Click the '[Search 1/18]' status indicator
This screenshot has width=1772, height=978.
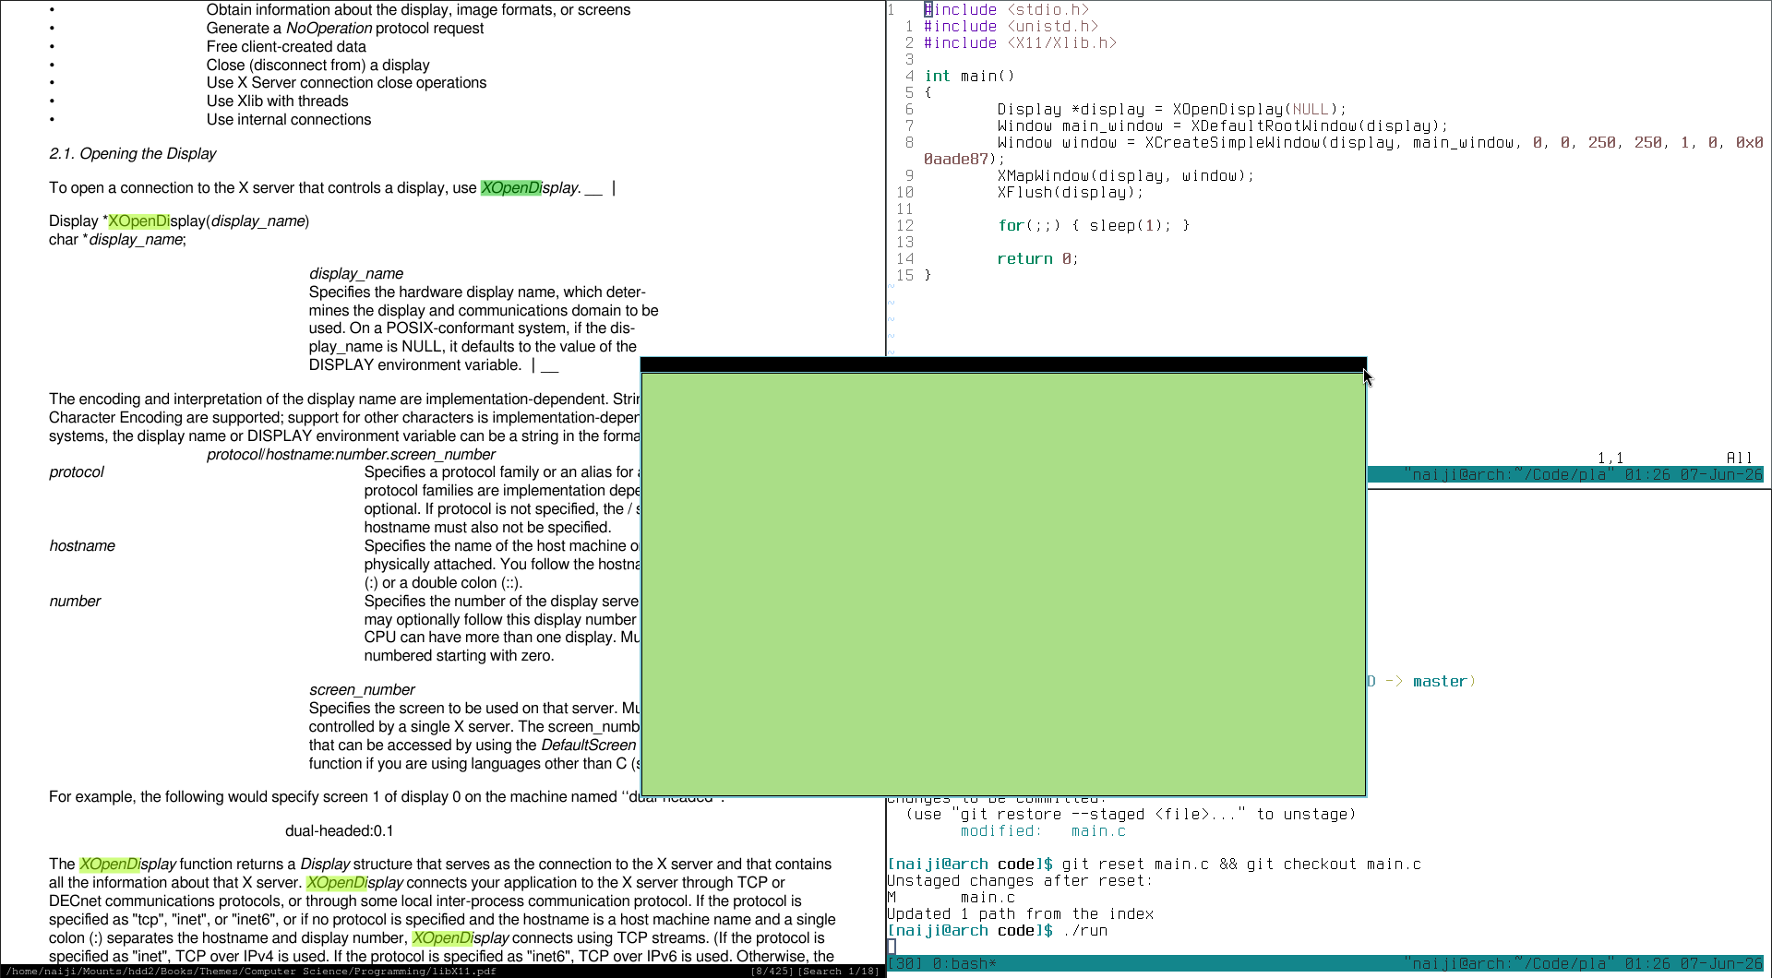[838, 971]
